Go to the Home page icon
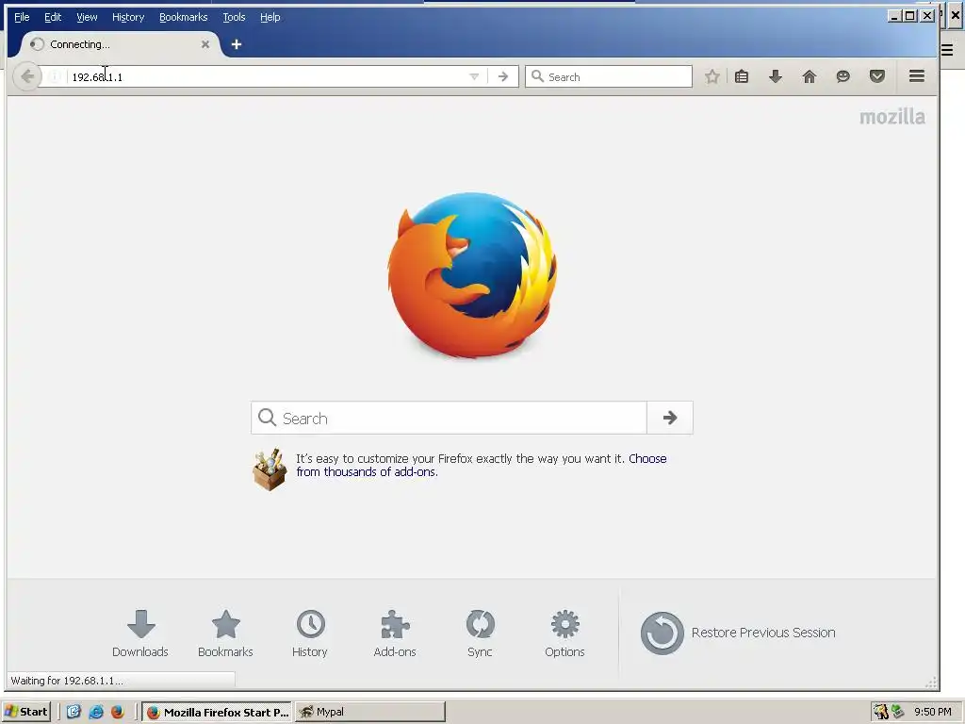 [x=810, y=76]
